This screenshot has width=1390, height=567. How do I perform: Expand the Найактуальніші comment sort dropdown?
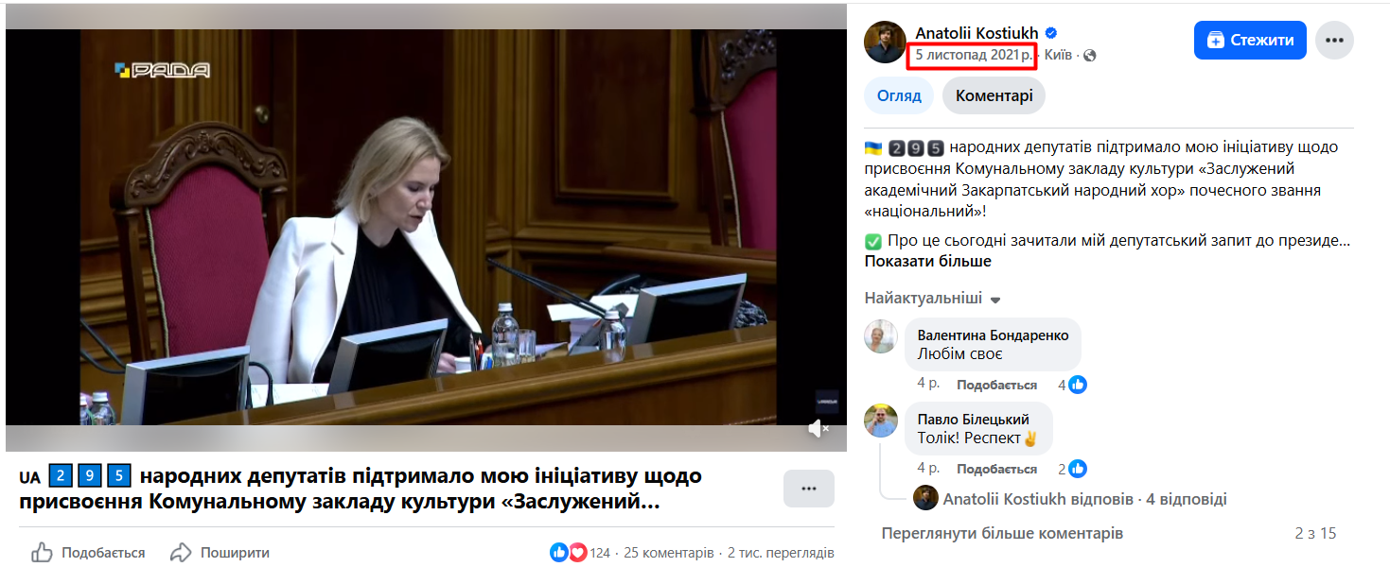point(932,298)
